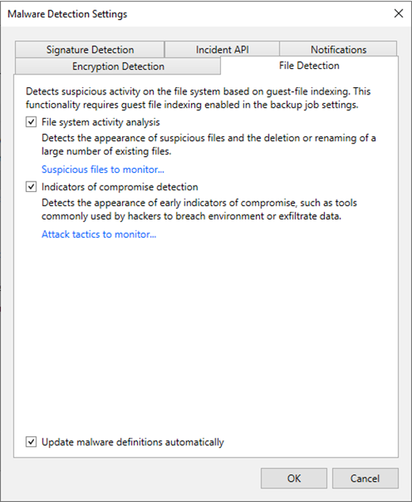Click the description about suspicious files and deletion
The height and width of the screenshot is (502, 412).
pos(208,144)
